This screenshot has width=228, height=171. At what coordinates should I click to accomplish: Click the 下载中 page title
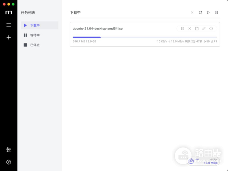tap(75, 13)
